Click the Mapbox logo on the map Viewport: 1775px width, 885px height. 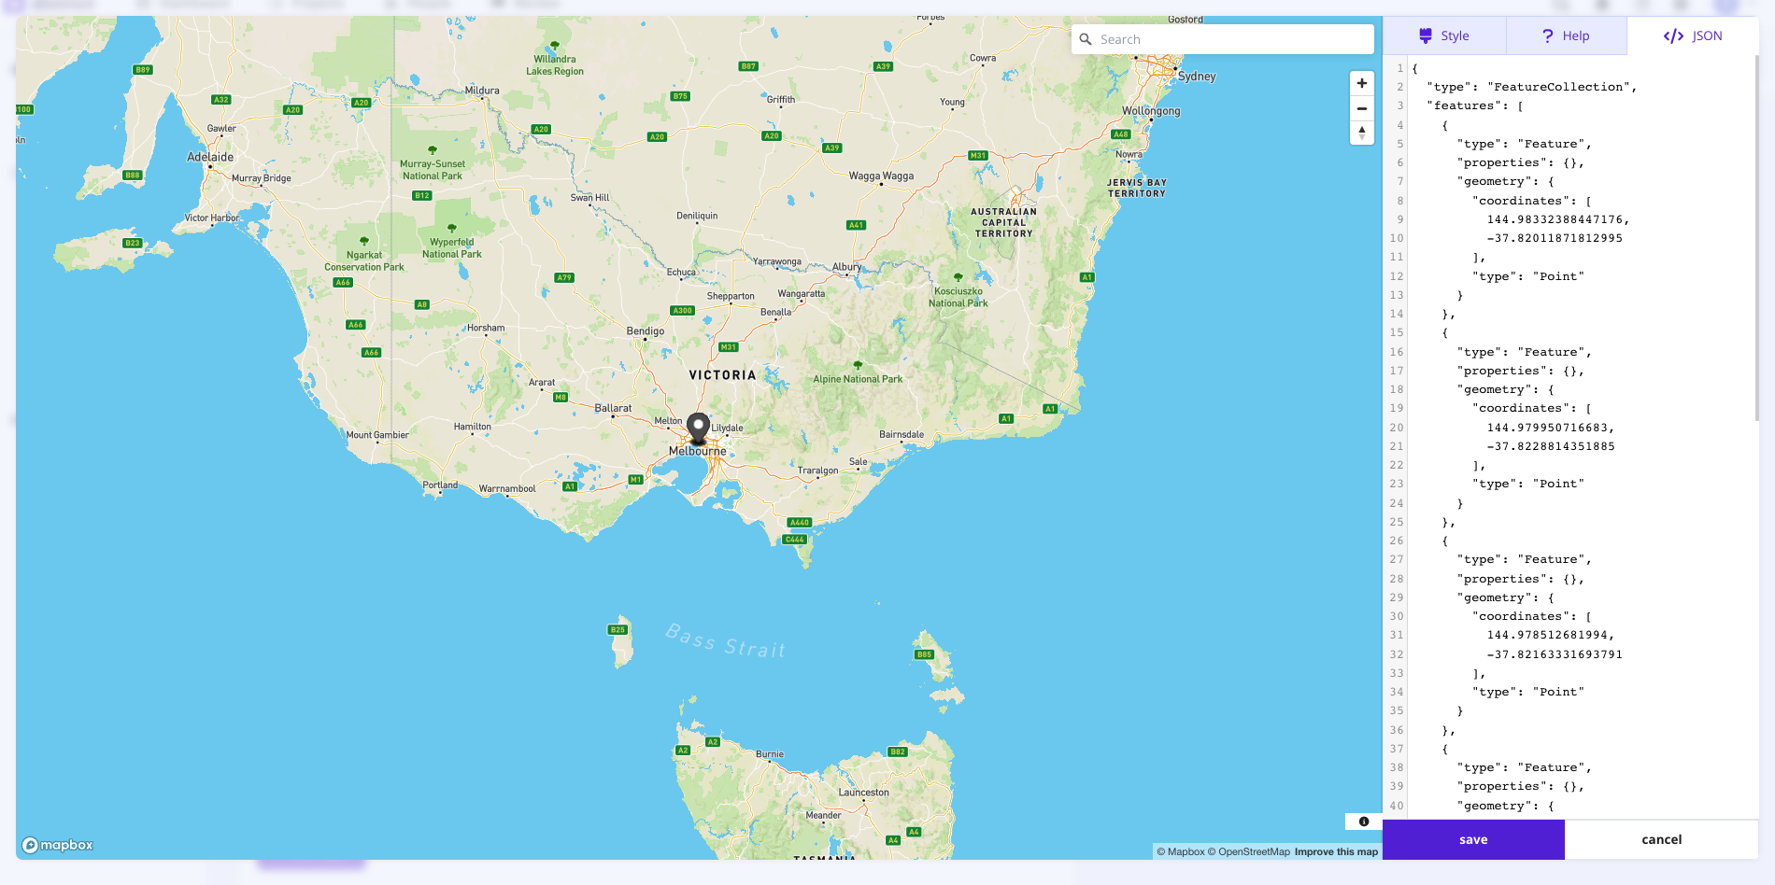pos(58,845)
